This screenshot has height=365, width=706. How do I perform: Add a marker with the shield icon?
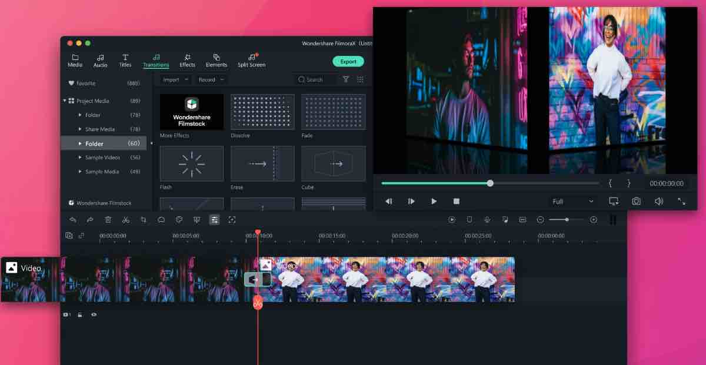pyautogui.click(x=469, y=219)
